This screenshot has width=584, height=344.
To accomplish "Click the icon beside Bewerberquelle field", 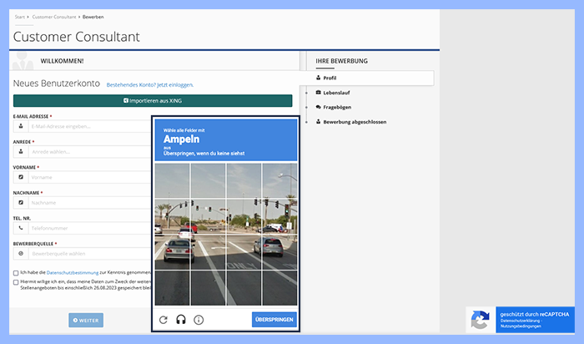I will click(20, 252).
